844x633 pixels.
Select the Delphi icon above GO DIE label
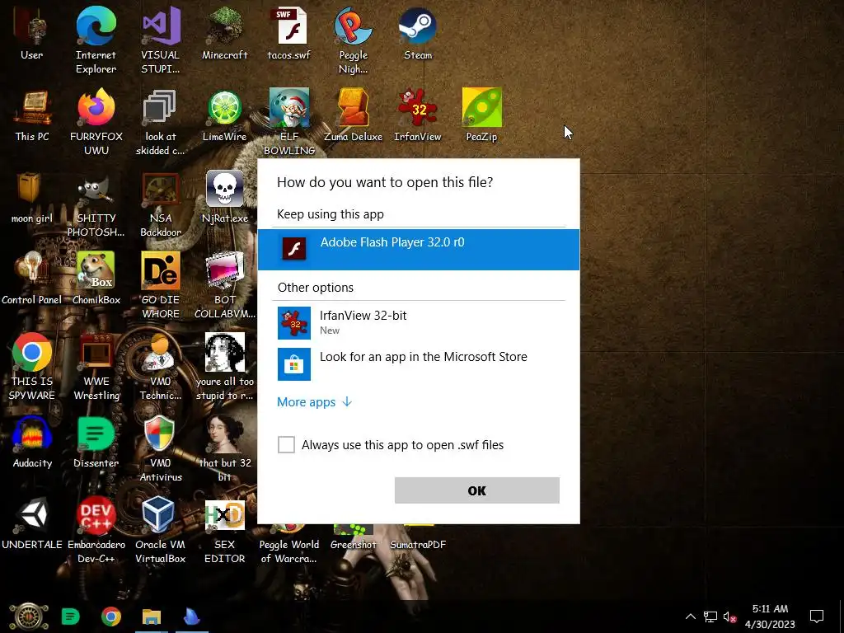pyautogui.click(x=161, y=270)
